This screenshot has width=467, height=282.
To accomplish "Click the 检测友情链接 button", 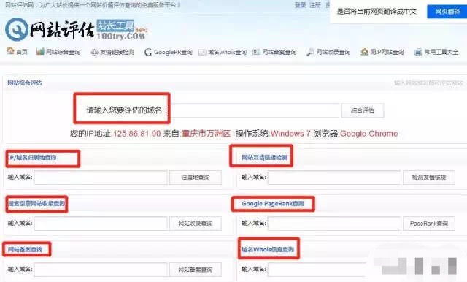I will pyautogui.click(x=429, y=178).
